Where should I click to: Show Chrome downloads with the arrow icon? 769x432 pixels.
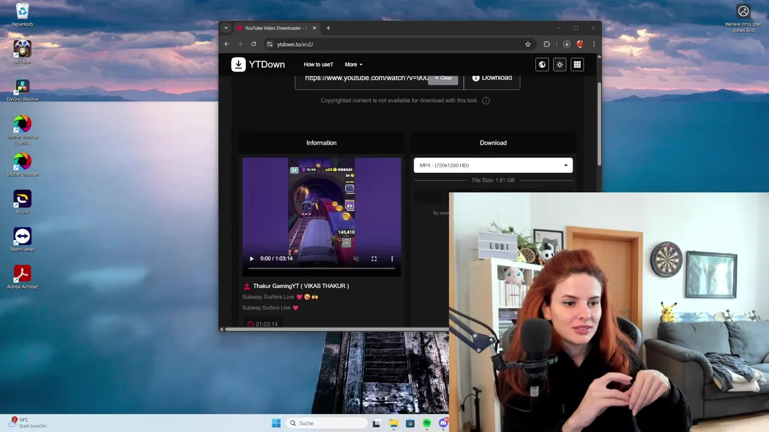click(567, 44)
